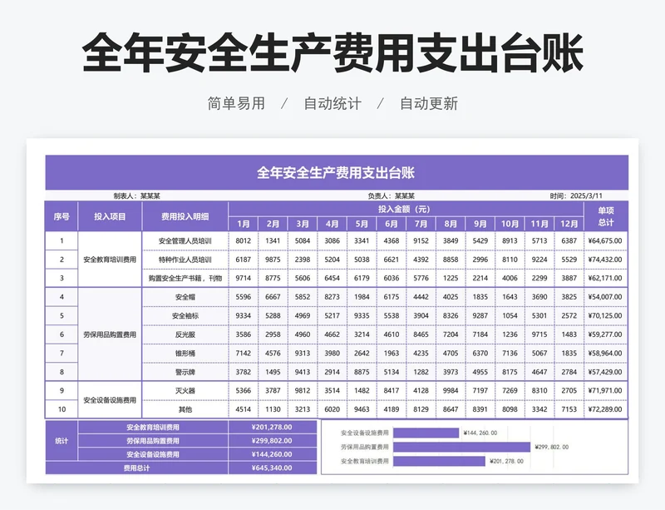665x510 pixels.
Task: Click the 费用总计 label cell
Action: coord(136,468)
